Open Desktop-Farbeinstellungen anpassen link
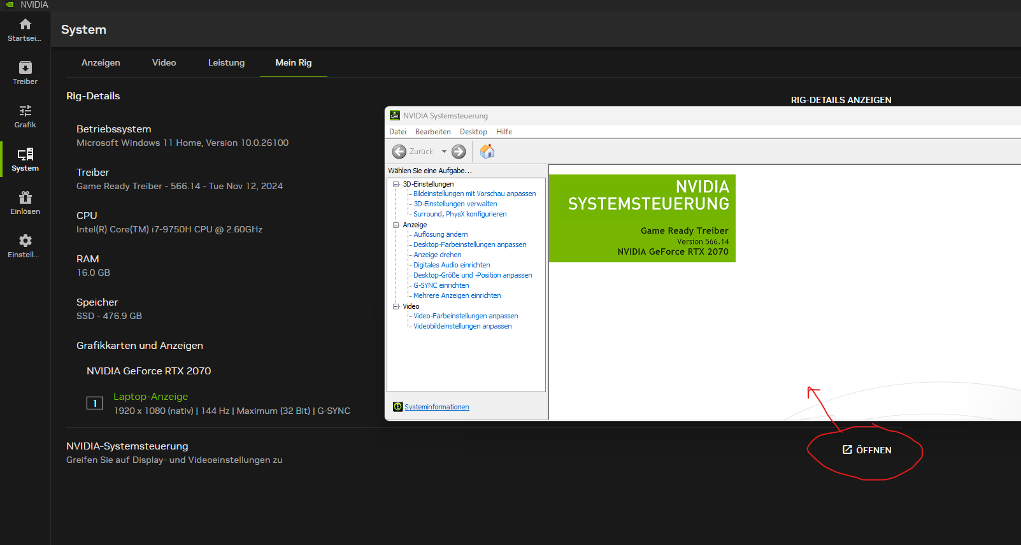The width and height of the screenshot is (1021, 545). coord(470,244)
